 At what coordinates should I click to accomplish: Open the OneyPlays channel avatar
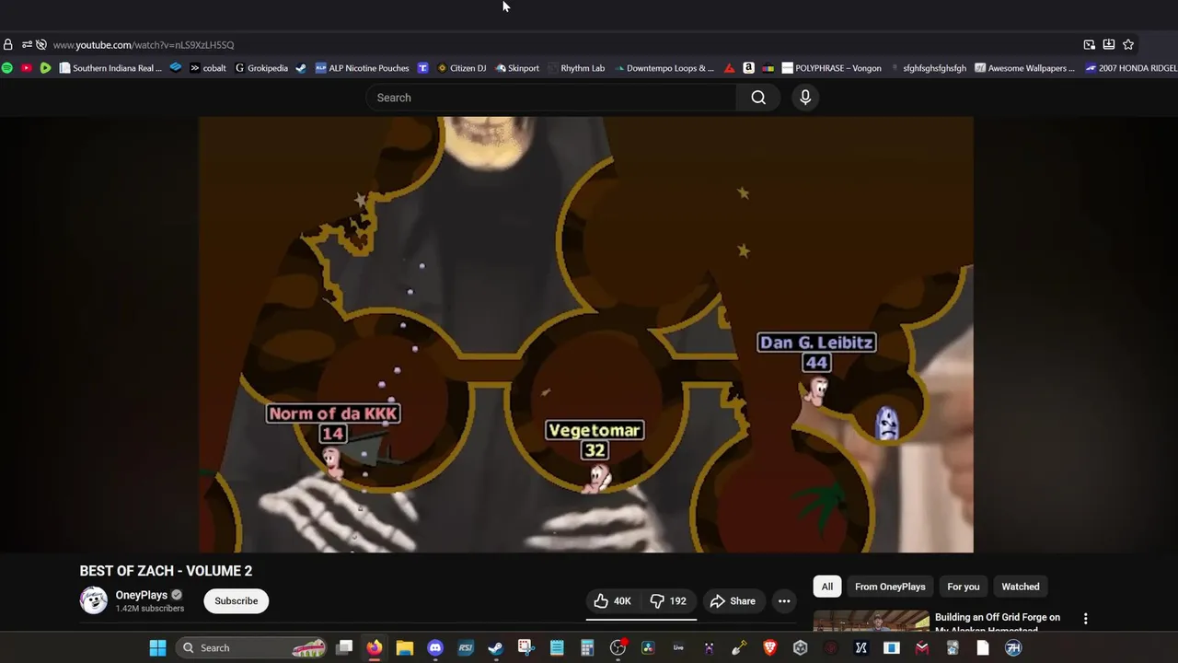coord(94,600)
